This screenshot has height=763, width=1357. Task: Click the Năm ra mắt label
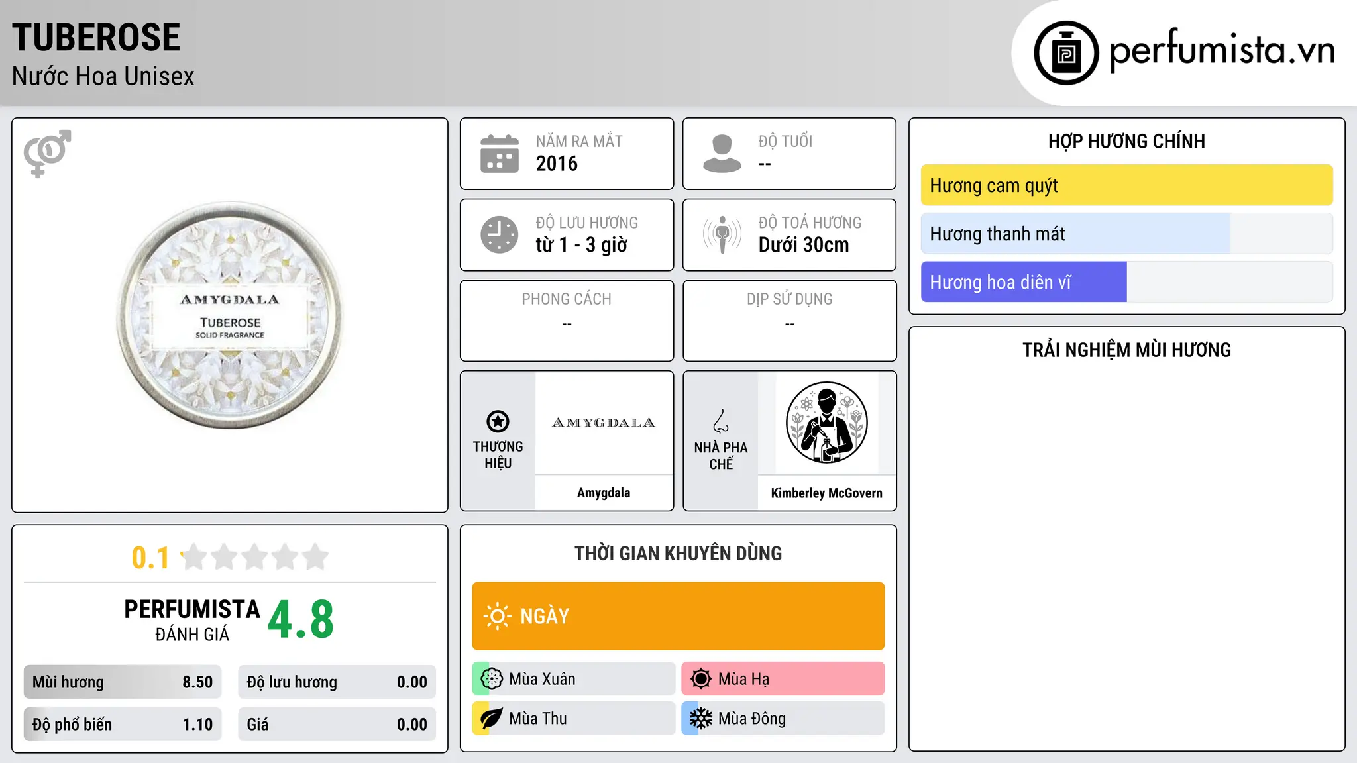pos(579,141)
